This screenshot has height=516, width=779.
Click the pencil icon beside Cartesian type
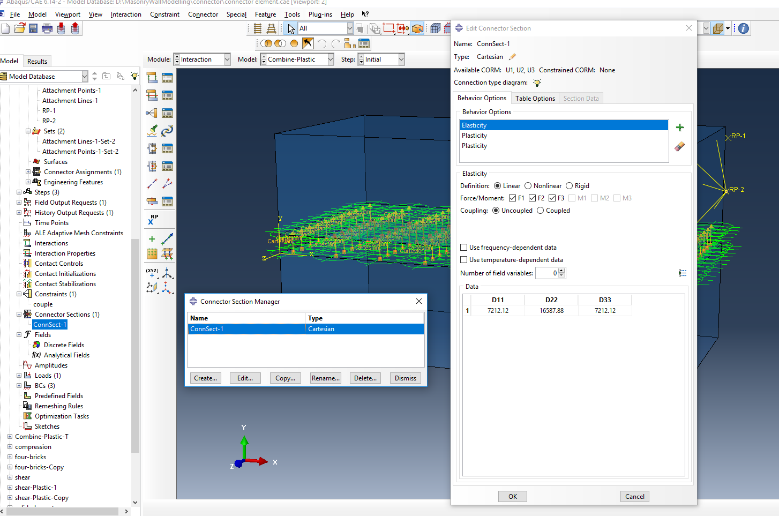tap(512, 57)
